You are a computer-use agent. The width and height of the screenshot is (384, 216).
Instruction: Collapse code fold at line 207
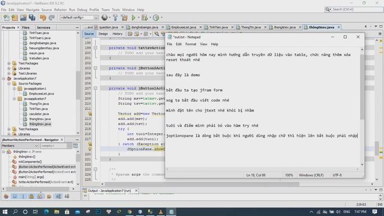[x=95, y=88]
